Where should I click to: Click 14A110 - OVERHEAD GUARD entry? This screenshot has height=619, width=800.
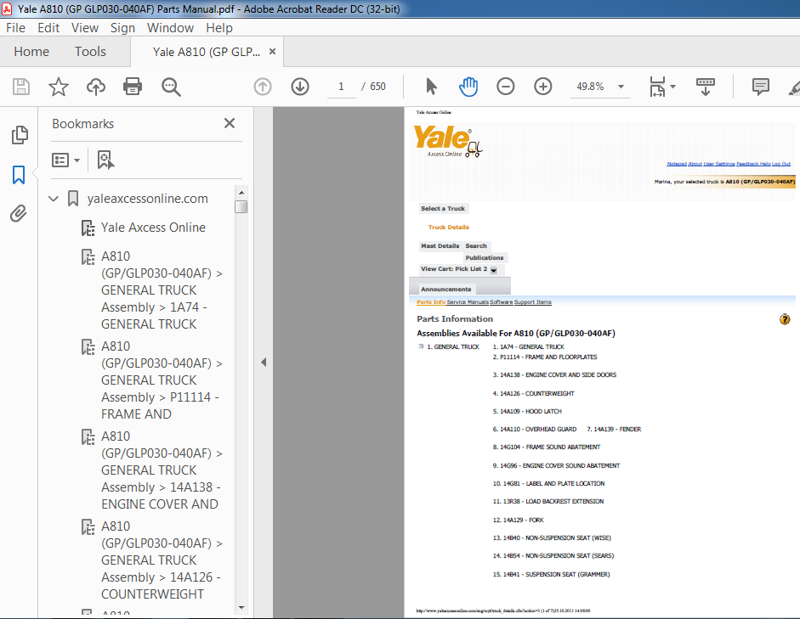(x=534, y=430)
